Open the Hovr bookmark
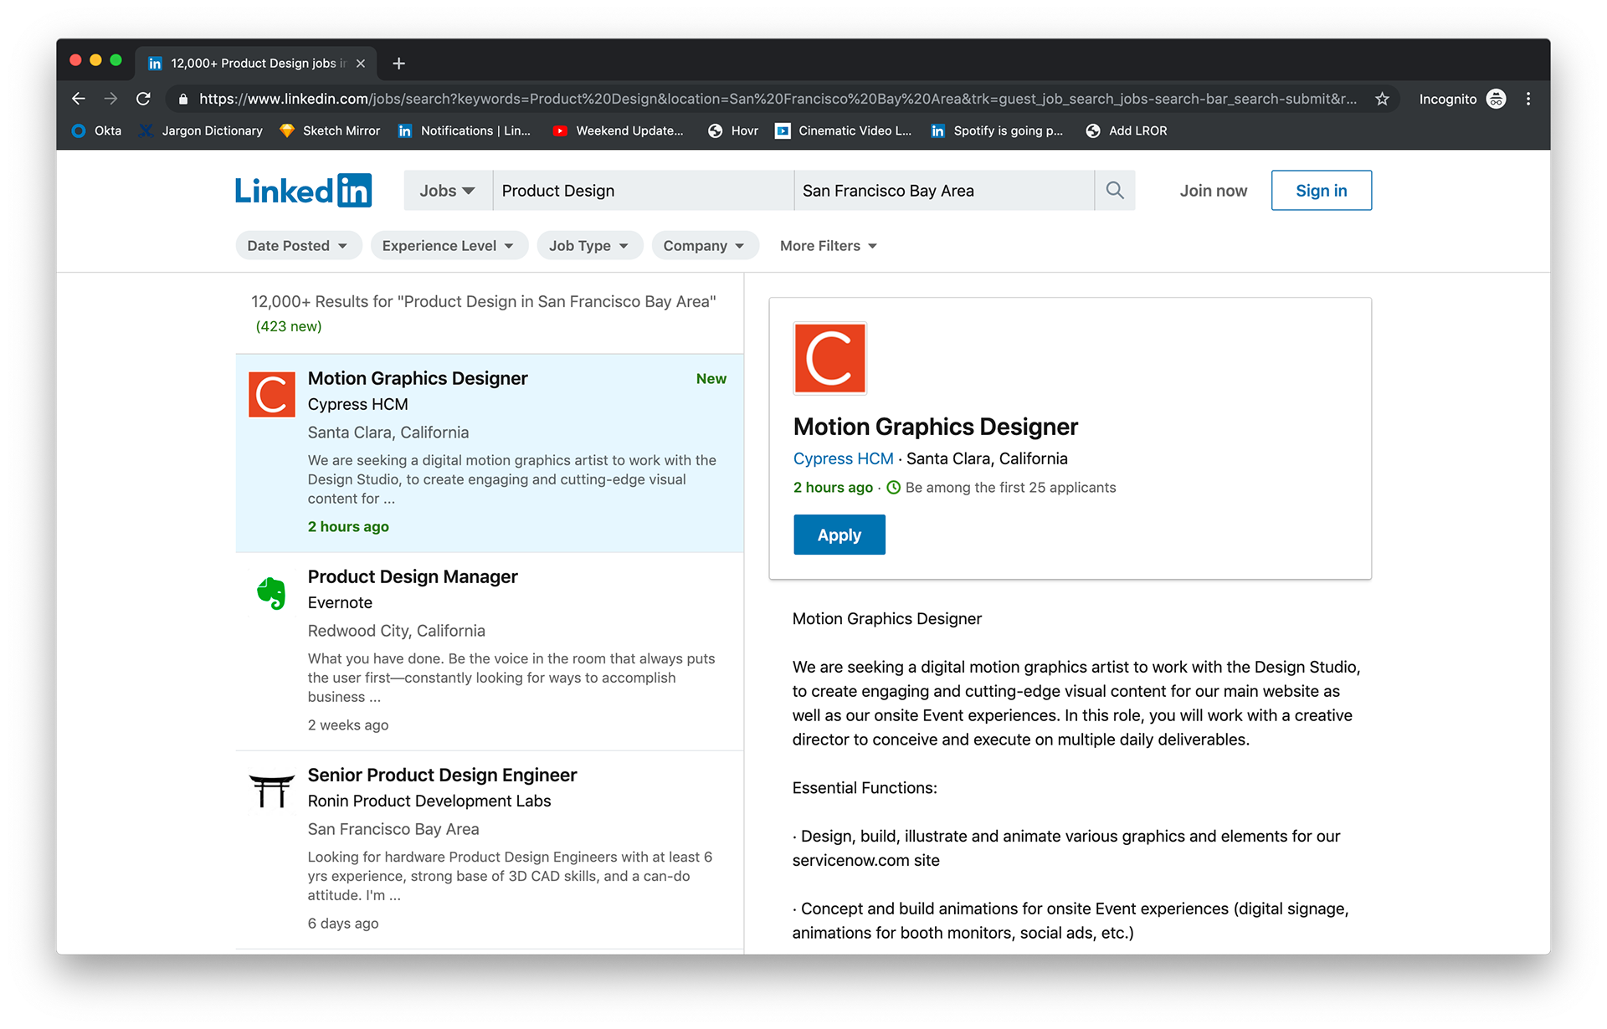Screen dimensions: 1607x1029 [x=733, y=131]
